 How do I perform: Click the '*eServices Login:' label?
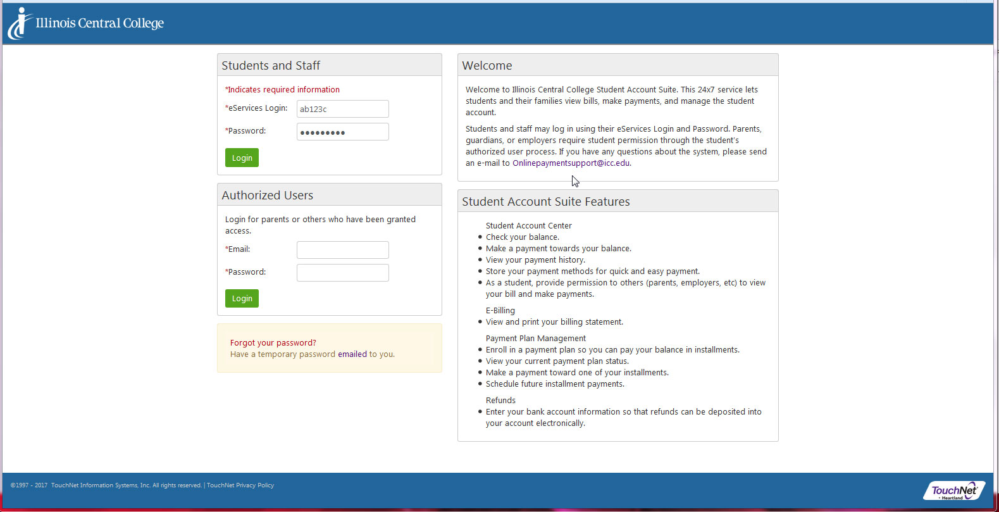(x=256, y=108)
